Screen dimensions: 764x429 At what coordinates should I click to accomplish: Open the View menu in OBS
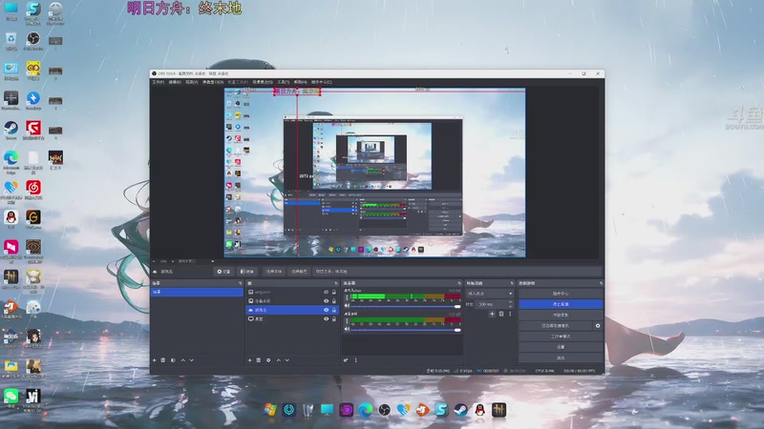click(x=192, y=82)
